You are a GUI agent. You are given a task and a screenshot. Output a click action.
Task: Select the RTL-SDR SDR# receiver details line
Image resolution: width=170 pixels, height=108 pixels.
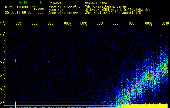(x=118, y=10)
